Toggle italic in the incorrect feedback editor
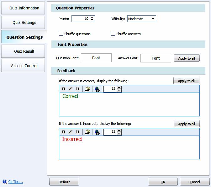Screen dimensions: 211x187 tap(70, 132)
